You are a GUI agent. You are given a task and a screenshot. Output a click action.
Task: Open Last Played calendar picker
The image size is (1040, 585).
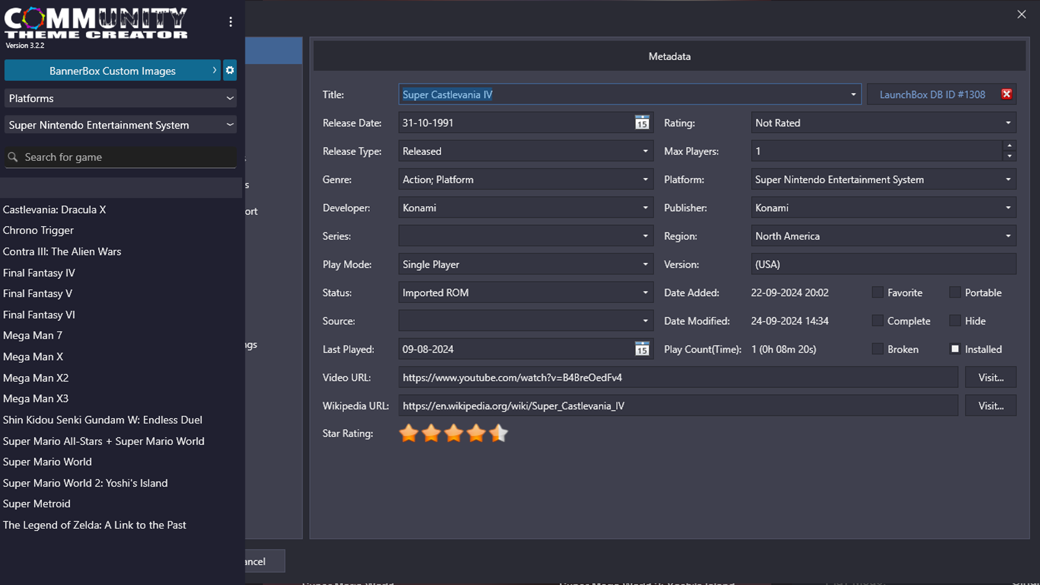(x=642, y=349)
